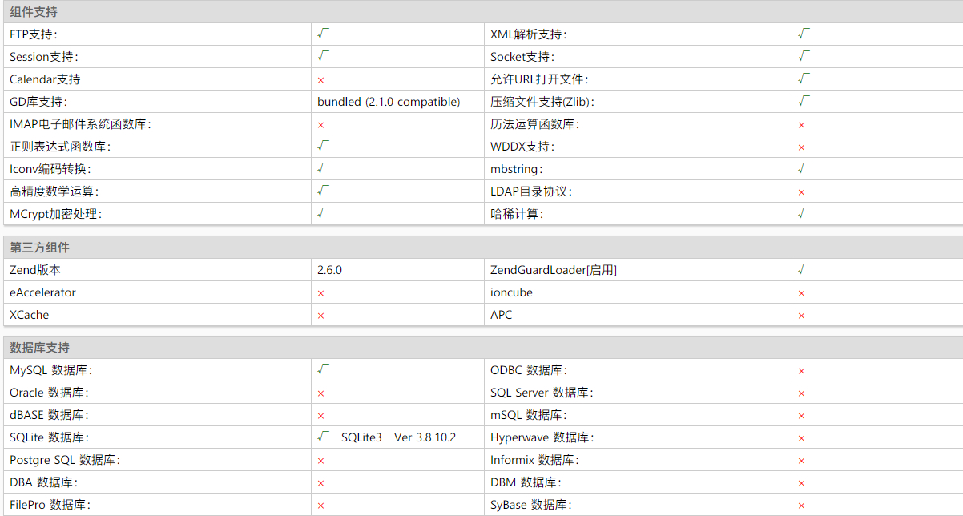Image resolution: width=963 pixels, height=516 pixels.
Task: Click the red cross beside ioncube
Action: click(801, 293)
